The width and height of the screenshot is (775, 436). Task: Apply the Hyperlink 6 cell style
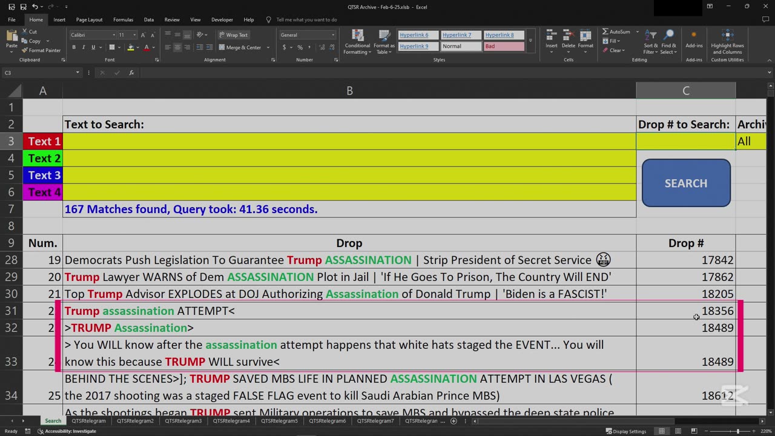[418, 35]
